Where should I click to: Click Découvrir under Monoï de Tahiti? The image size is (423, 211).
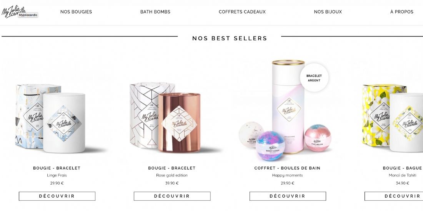pyautogui.click(x=394, y=196)
